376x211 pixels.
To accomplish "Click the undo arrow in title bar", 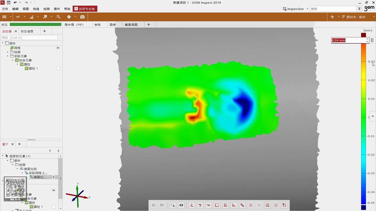I will (x=16, y=3).
